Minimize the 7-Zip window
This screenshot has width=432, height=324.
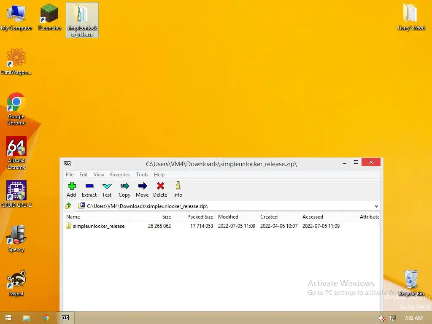[344, 162]
